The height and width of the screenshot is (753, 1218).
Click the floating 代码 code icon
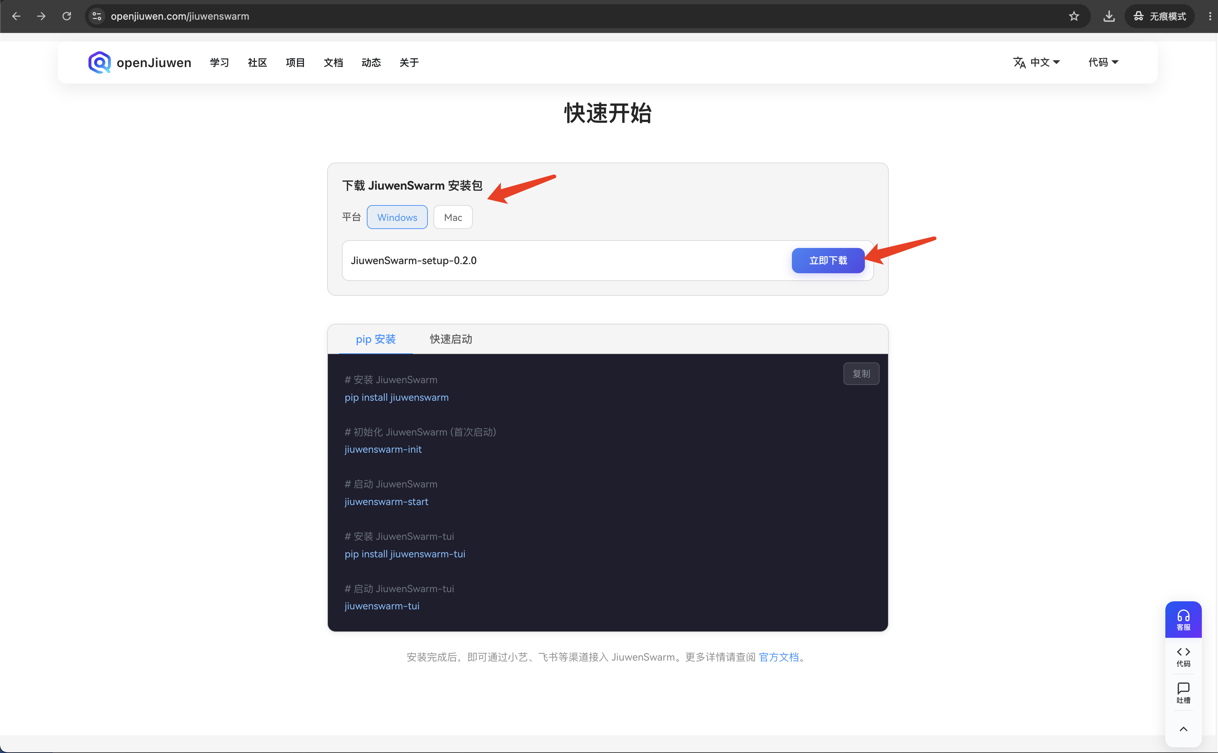click(1183, 656)
